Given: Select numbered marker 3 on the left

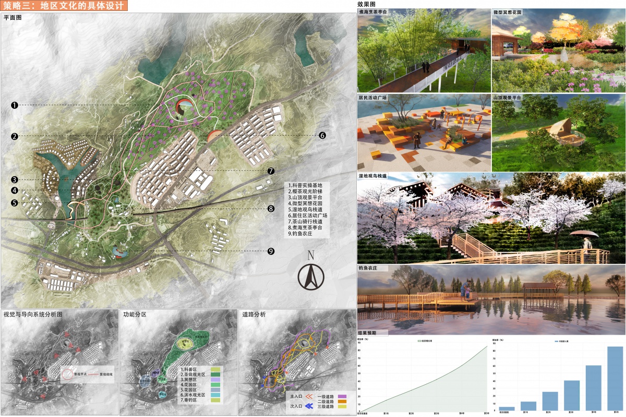Looking at the screenshot, I should pos(15,179).
